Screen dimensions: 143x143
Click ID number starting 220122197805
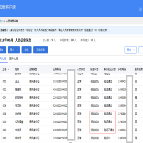tap(60, 98)
